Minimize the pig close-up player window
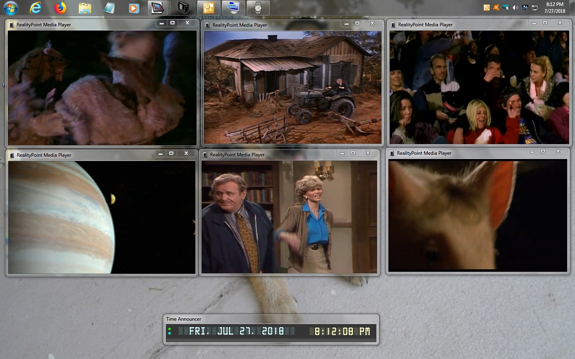The image size is (575, 359). click(532, 152)
